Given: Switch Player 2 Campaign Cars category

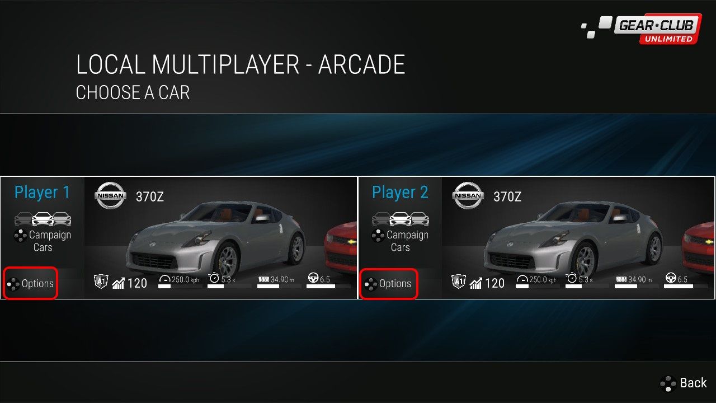Looking at the screenshot, I should 400,241.
